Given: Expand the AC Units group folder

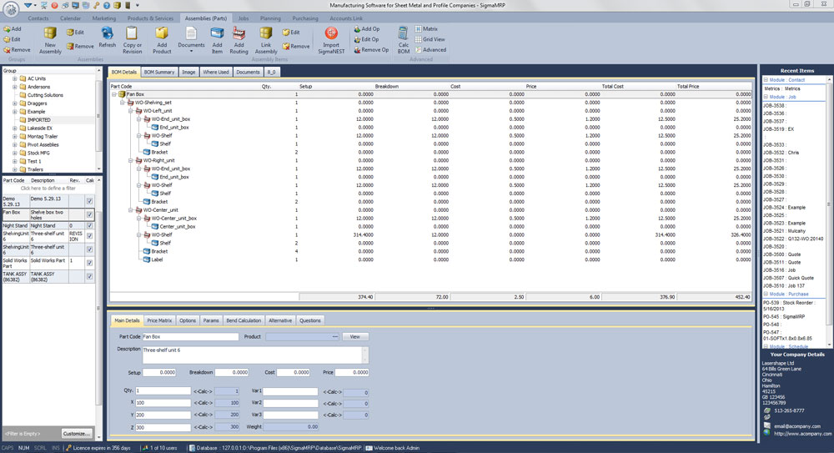Looking at the screenshot, I should [14, 78].
